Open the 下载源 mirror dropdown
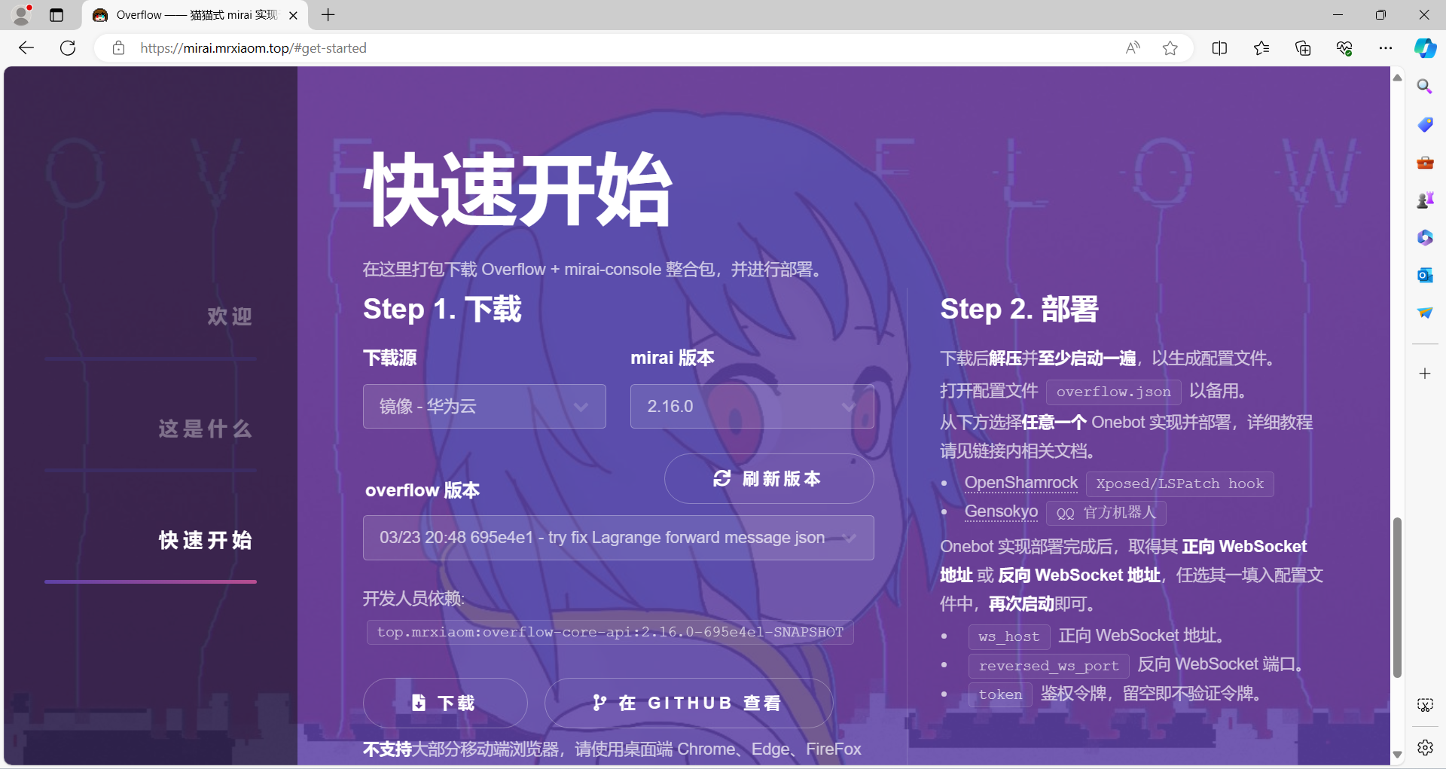This screenshot has height=769, width=1446. click(484, 406)
